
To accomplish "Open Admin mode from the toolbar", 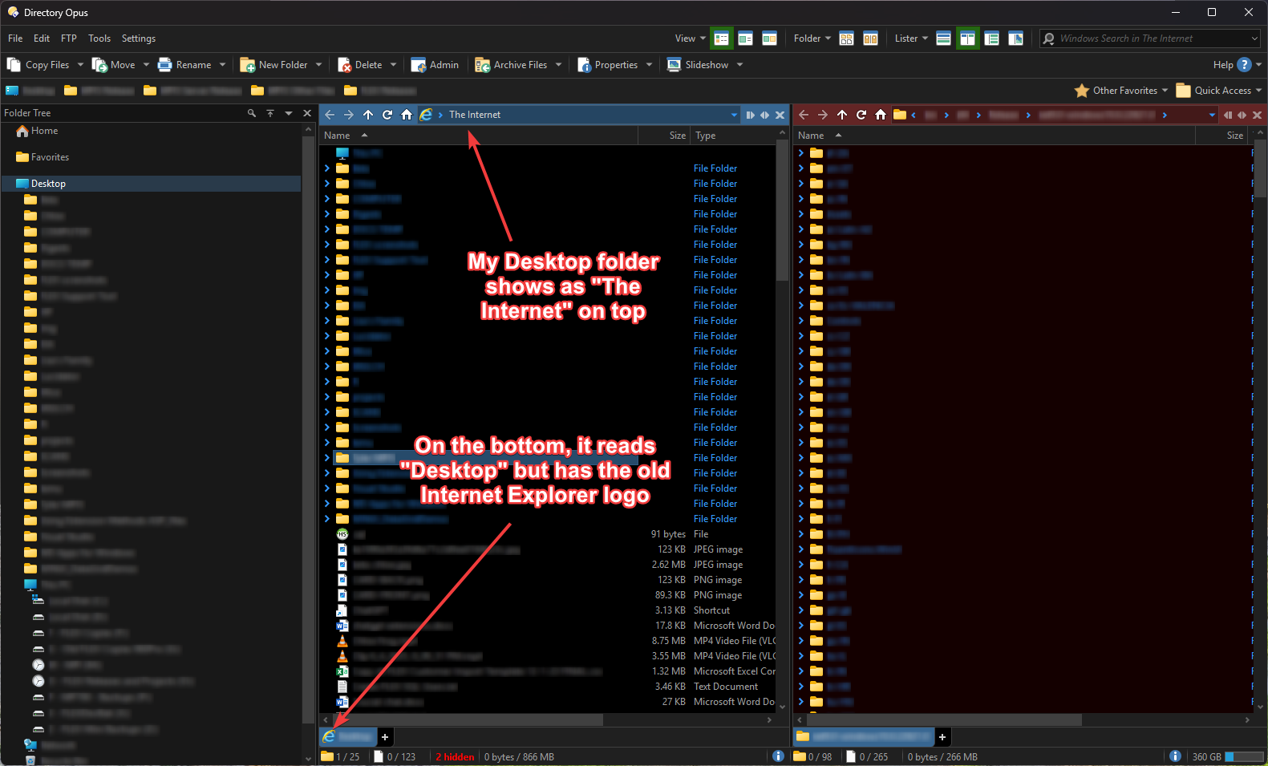I will (435, 65).
